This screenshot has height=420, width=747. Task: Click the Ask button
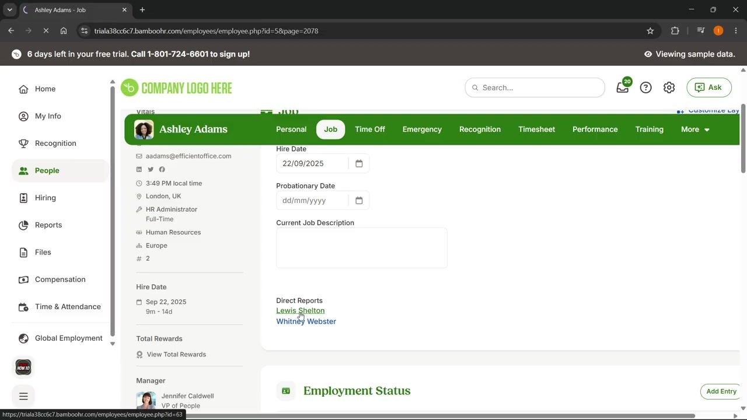coord(709,87)
